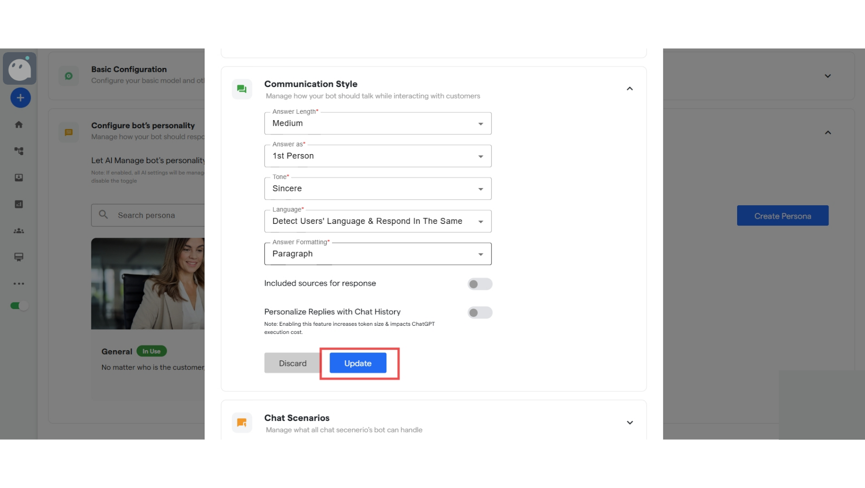
Task: Click the Discard button
Action: coord(293,363)
